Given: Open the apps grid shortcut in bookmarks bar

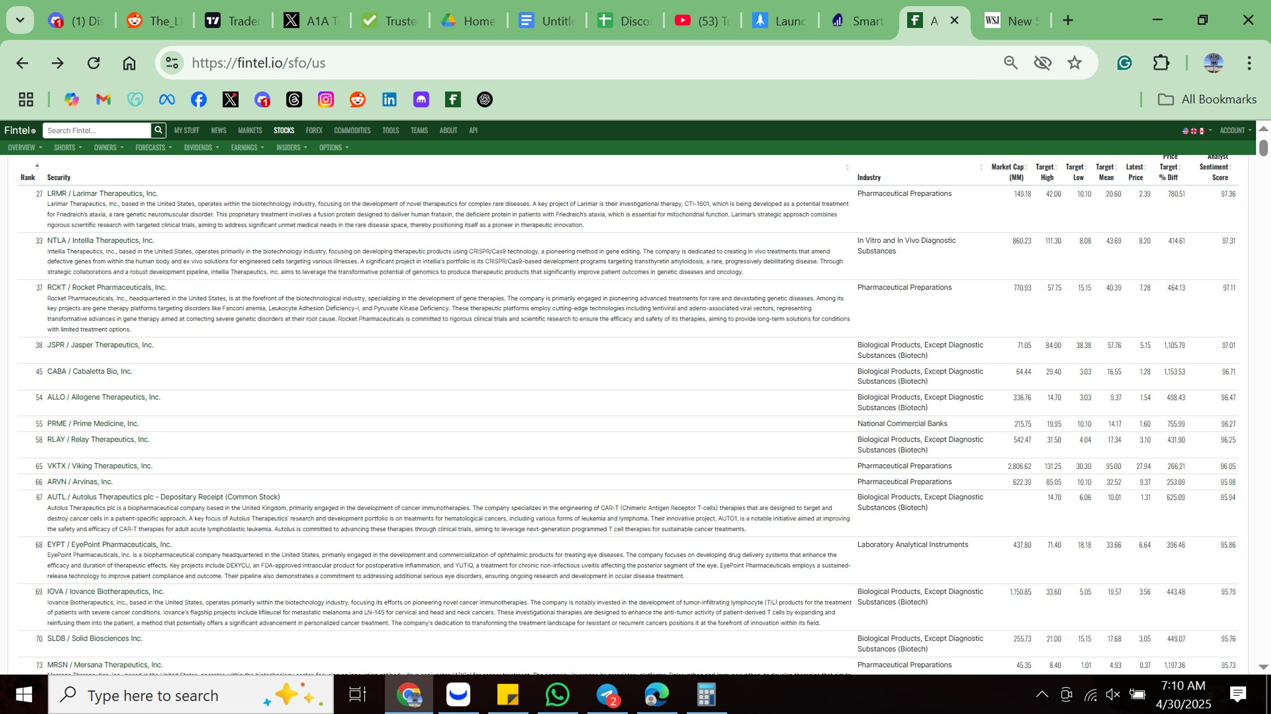Looking at the screenshot, I should pos(26,100).
